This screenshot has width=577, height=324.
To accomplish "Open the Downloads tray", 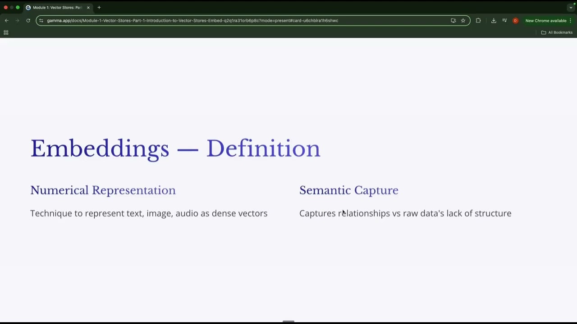I will [494, 20].
